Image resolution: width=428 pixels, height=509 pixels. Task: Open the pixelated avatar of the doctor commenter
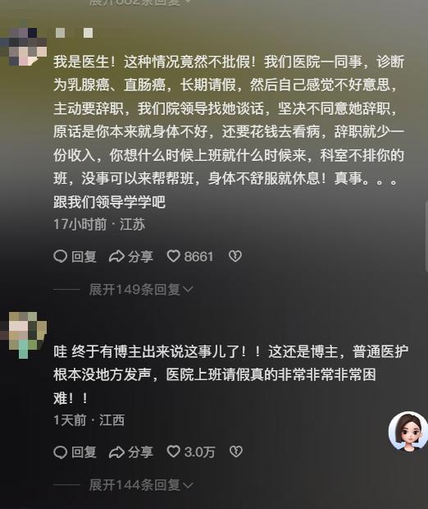coord(24,47)
